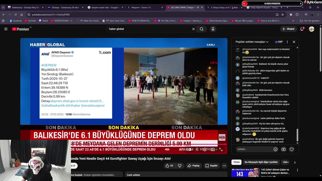
Task: Open video player settings gear
Action: click(x=205, y=149)
